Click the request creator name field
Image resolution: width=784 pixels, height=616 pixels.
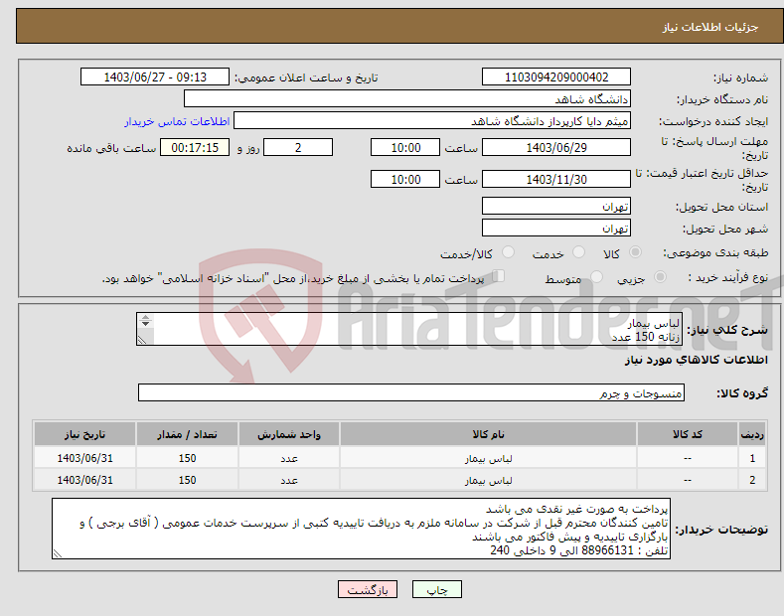432,121
